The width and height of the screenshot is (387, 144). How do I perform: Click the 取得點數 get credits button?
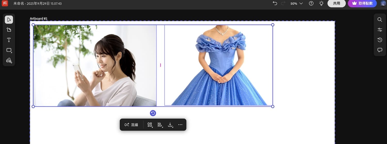(x=362, y=4)
